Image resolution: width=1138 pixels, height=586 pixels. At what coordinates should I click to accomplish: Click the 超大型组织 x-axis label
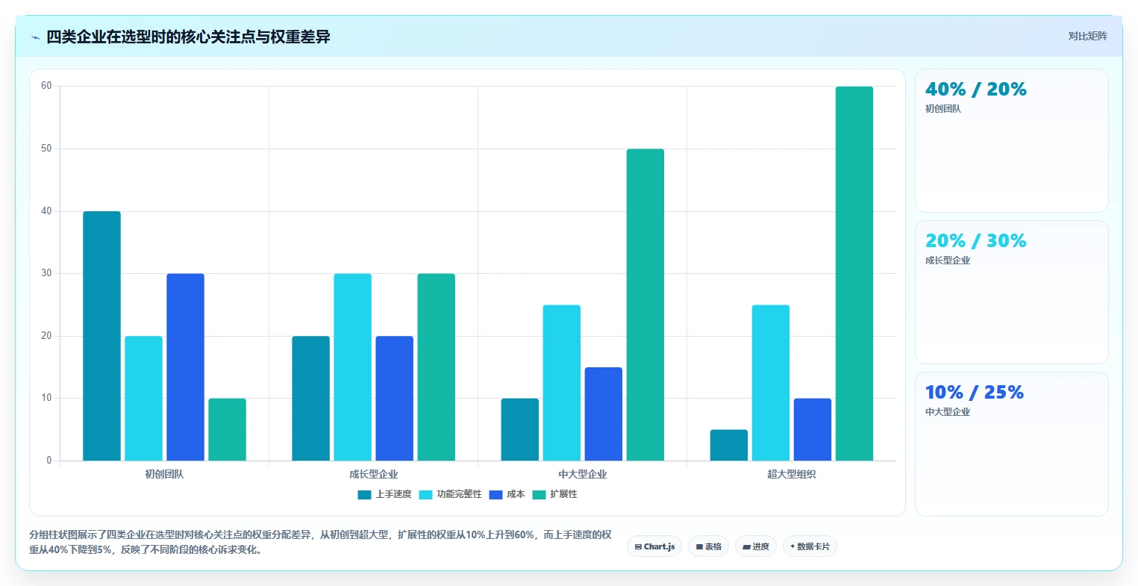click(x=791, y=474)
